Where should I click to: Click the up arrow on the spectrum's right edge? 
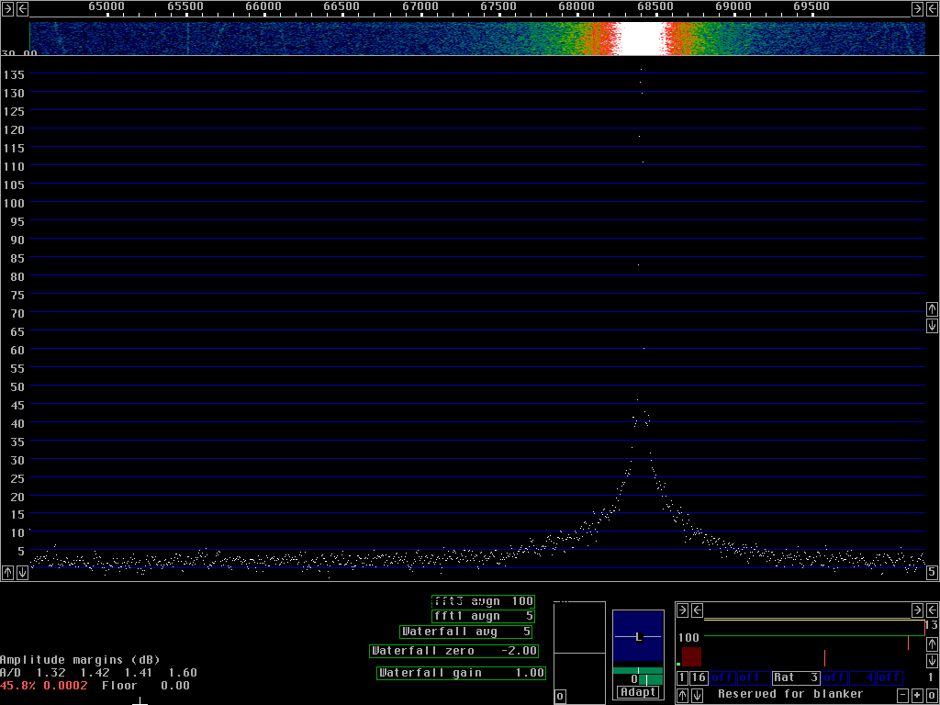(x=932, y=308)
